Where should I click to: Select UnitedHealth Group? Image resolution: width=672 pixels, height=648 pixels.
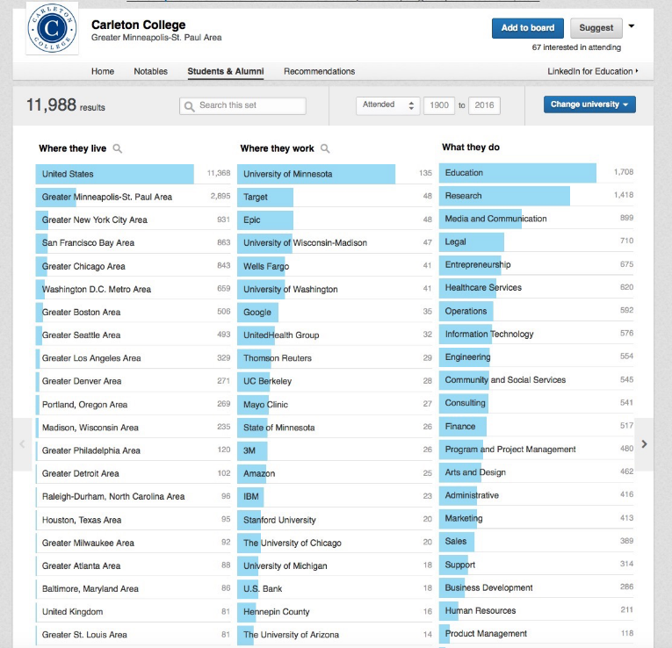[335, 335]
